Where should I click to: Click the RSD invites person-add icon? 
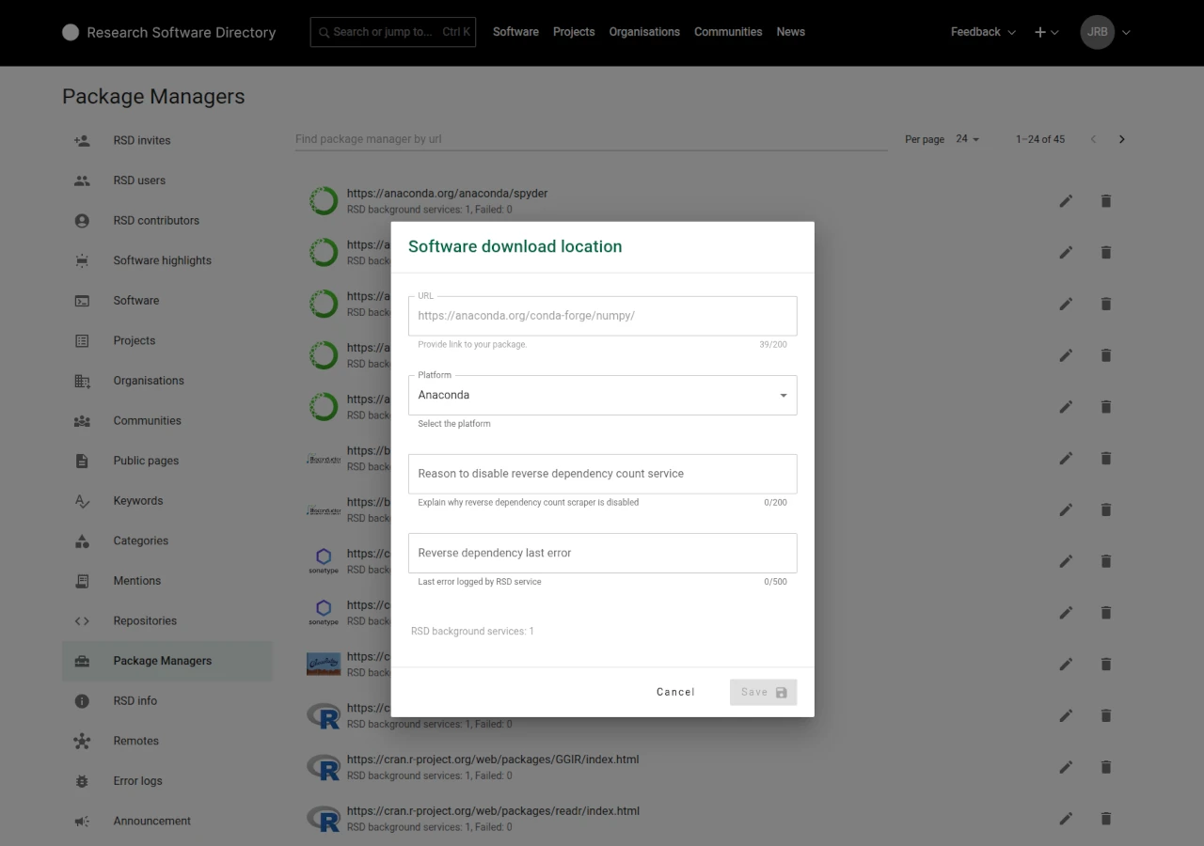pos(82,140)
